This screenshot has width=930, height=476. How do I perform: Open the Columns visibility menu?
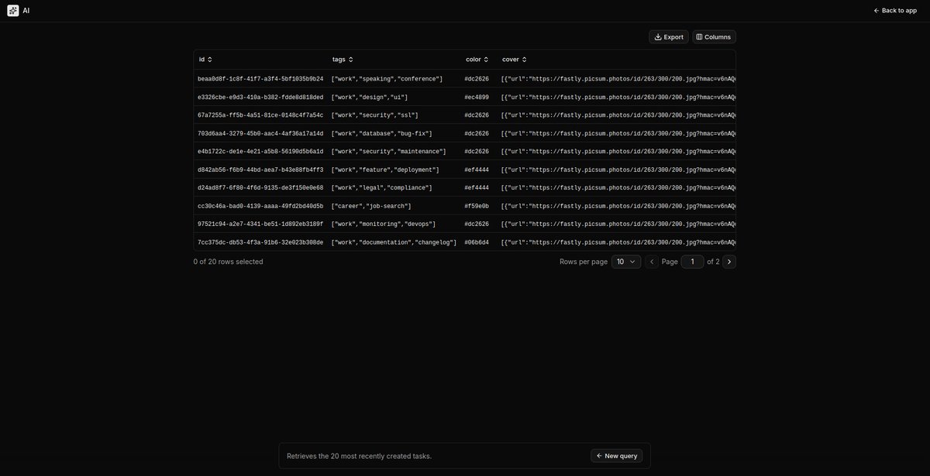coord(714,37)
